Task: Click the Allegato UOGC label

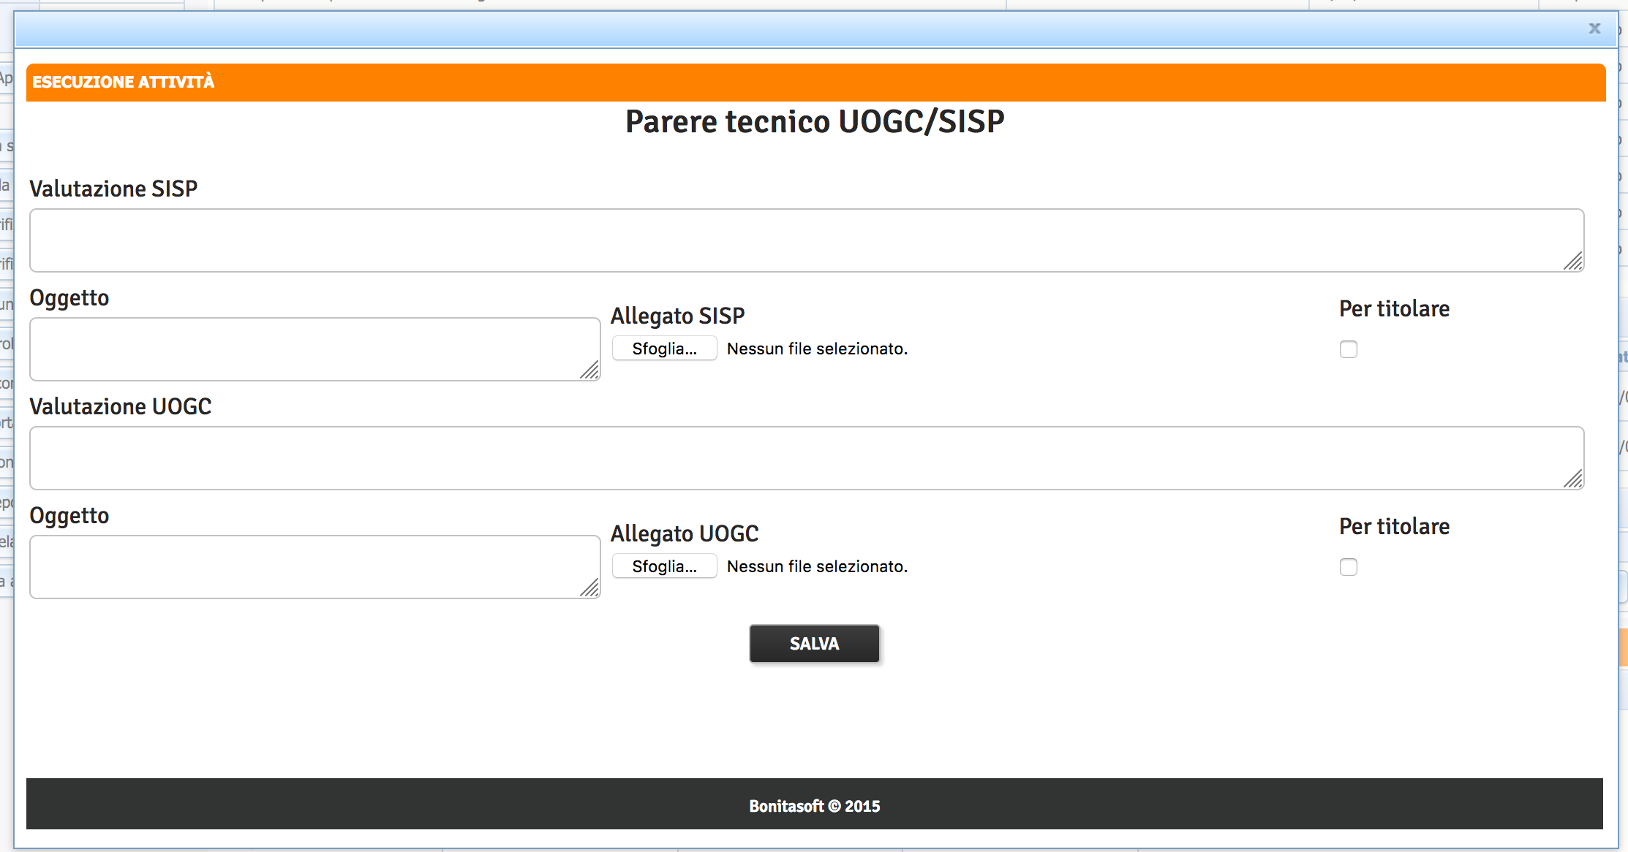Action: pyautogui.click(x=685, y=533)
